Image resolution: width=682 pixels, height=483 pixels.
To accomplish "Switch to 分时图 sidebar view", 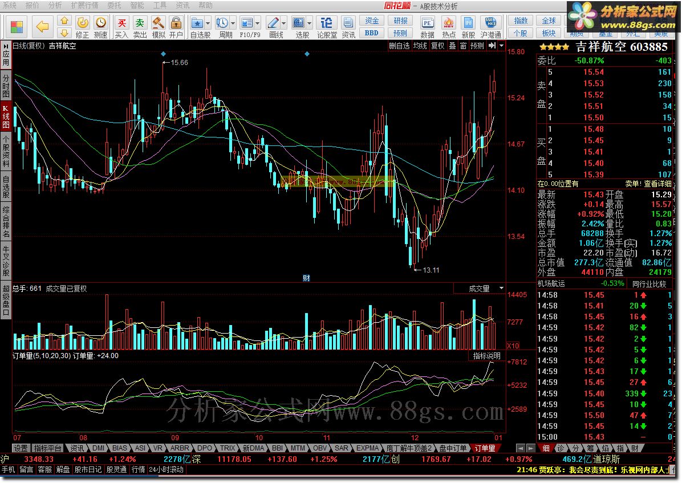I will pos(6,86).
